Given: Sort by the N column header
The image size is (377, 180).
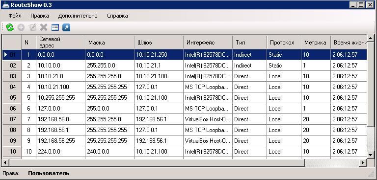Looking at the screenshot, I should pos(28,43).
